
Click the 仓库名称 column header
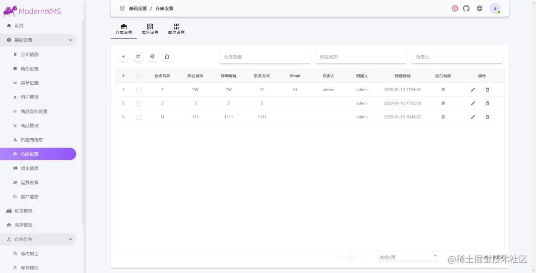[x=162, y=76]
